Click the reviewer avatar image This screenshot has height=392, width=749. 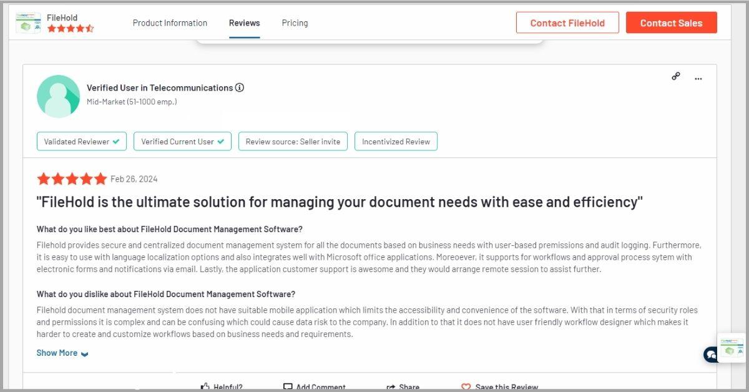59,96
